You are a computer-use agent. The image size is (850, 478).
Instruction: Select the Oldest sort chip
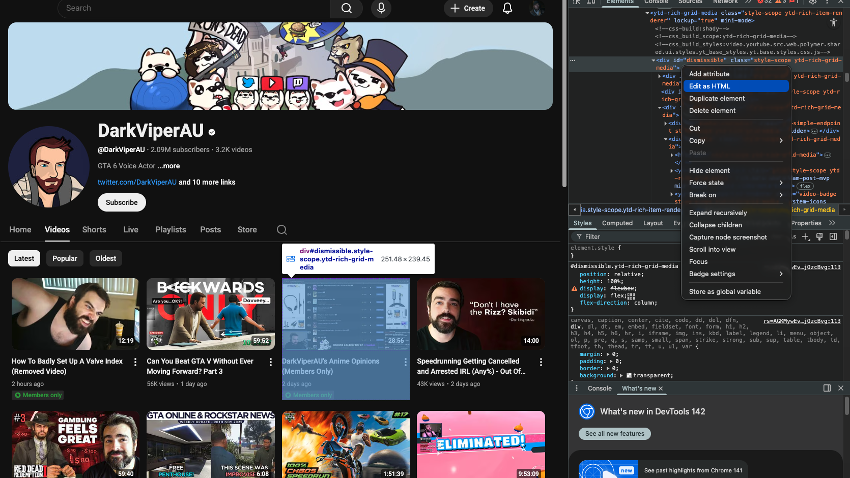tap(105, 258)
